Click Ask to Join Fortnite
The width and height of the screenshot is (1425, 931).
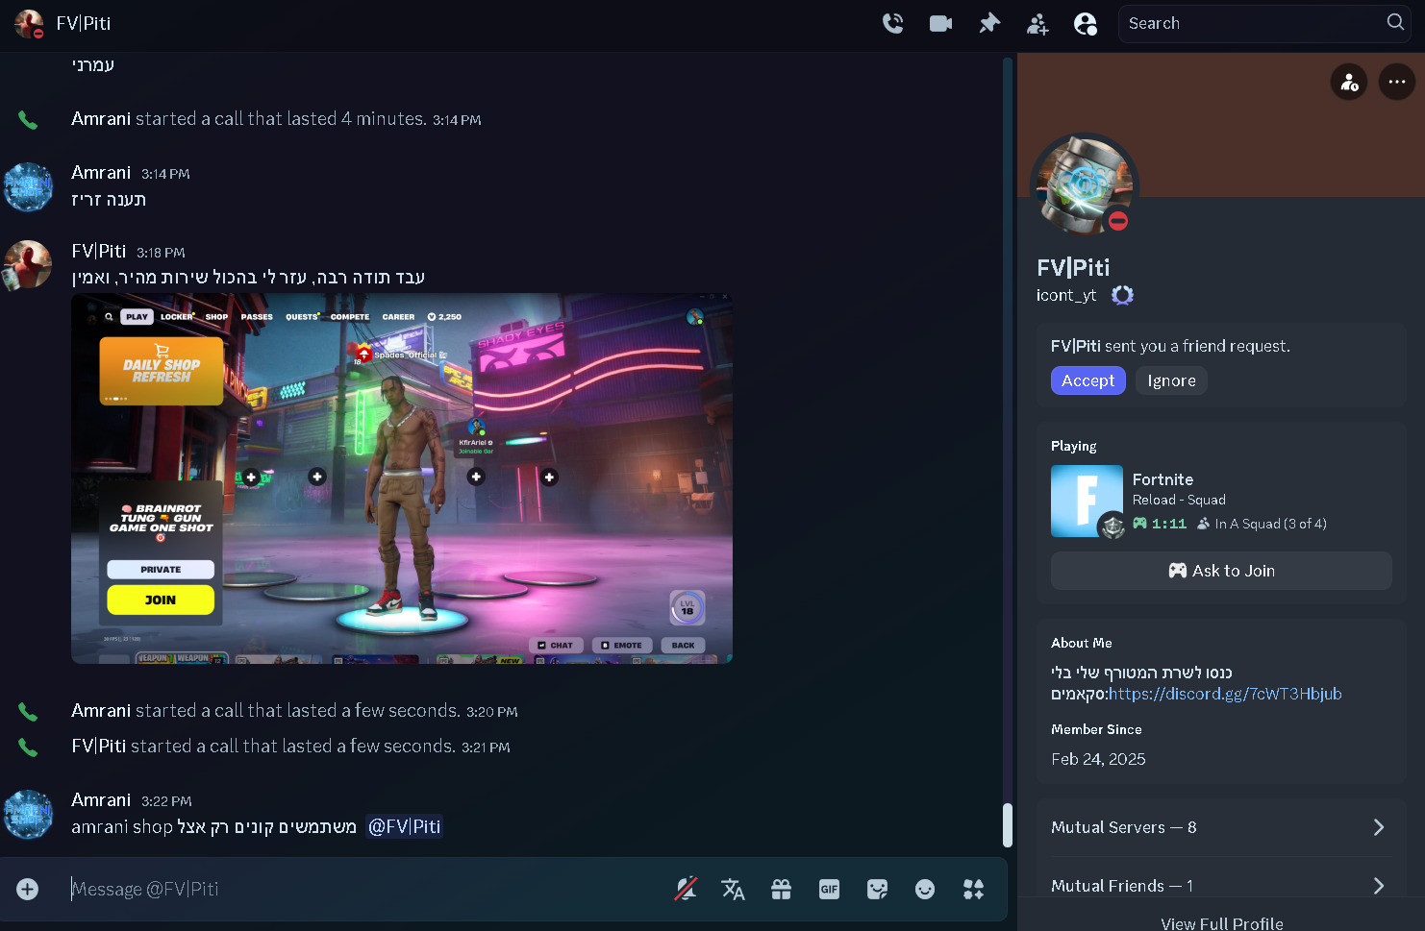coord(1221,571)
